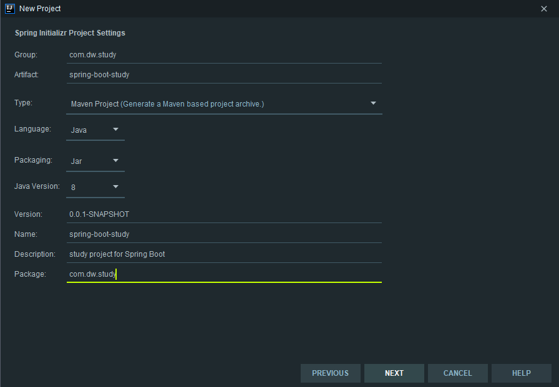The height and width of the screenshot is (387, 559).
Task: Expand the Java Version dropdown showing 8
Action: (x=95, y=186)
